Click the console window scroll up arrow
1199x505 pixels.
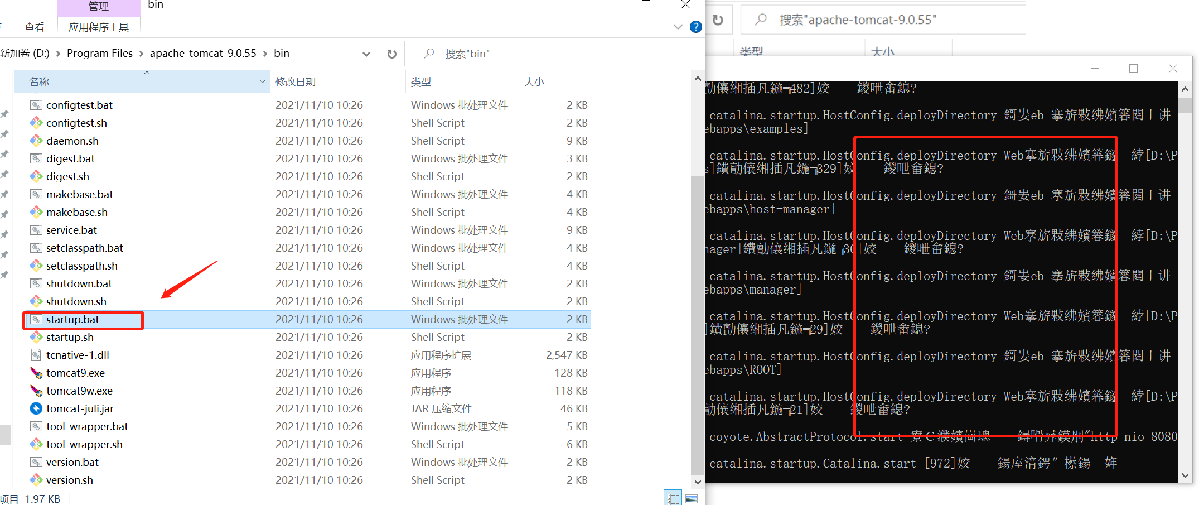[1185, 89]
